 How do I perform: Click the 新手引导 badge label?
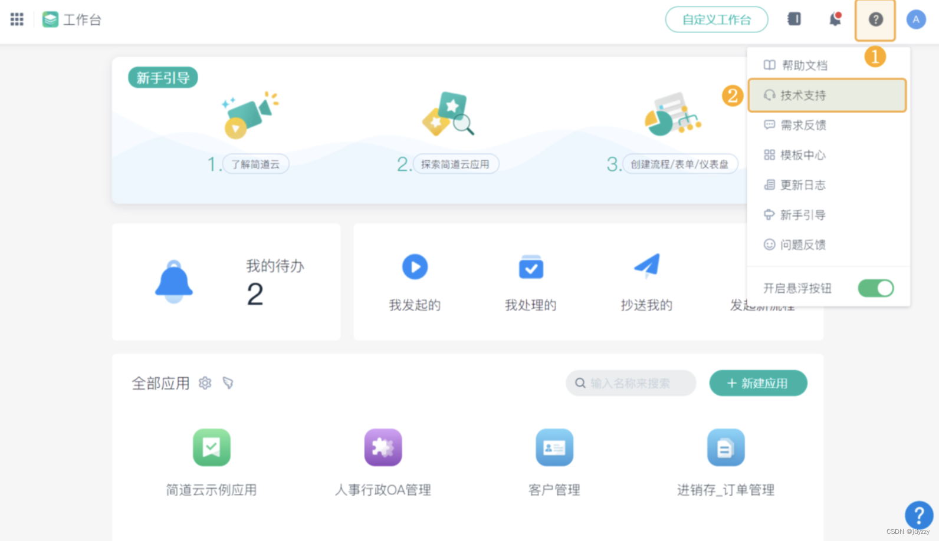pos(163,78)
